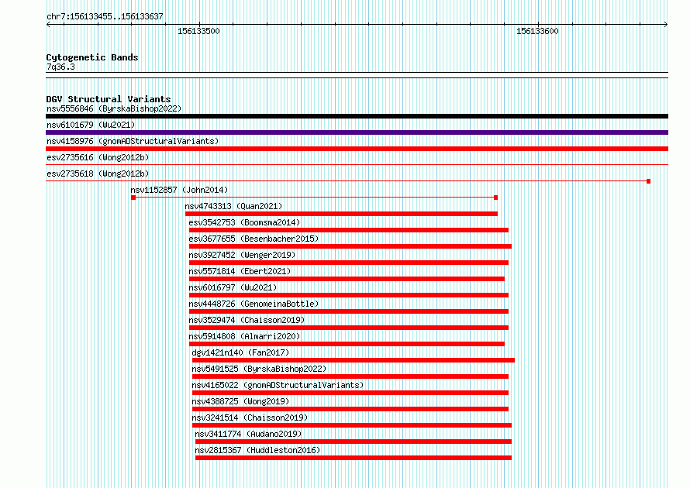Click the left arrow of the ruler

[x=48, y=24]
